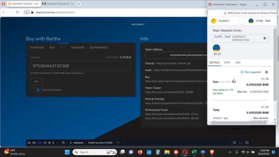Click the chart undo arrow

[118, 143]
